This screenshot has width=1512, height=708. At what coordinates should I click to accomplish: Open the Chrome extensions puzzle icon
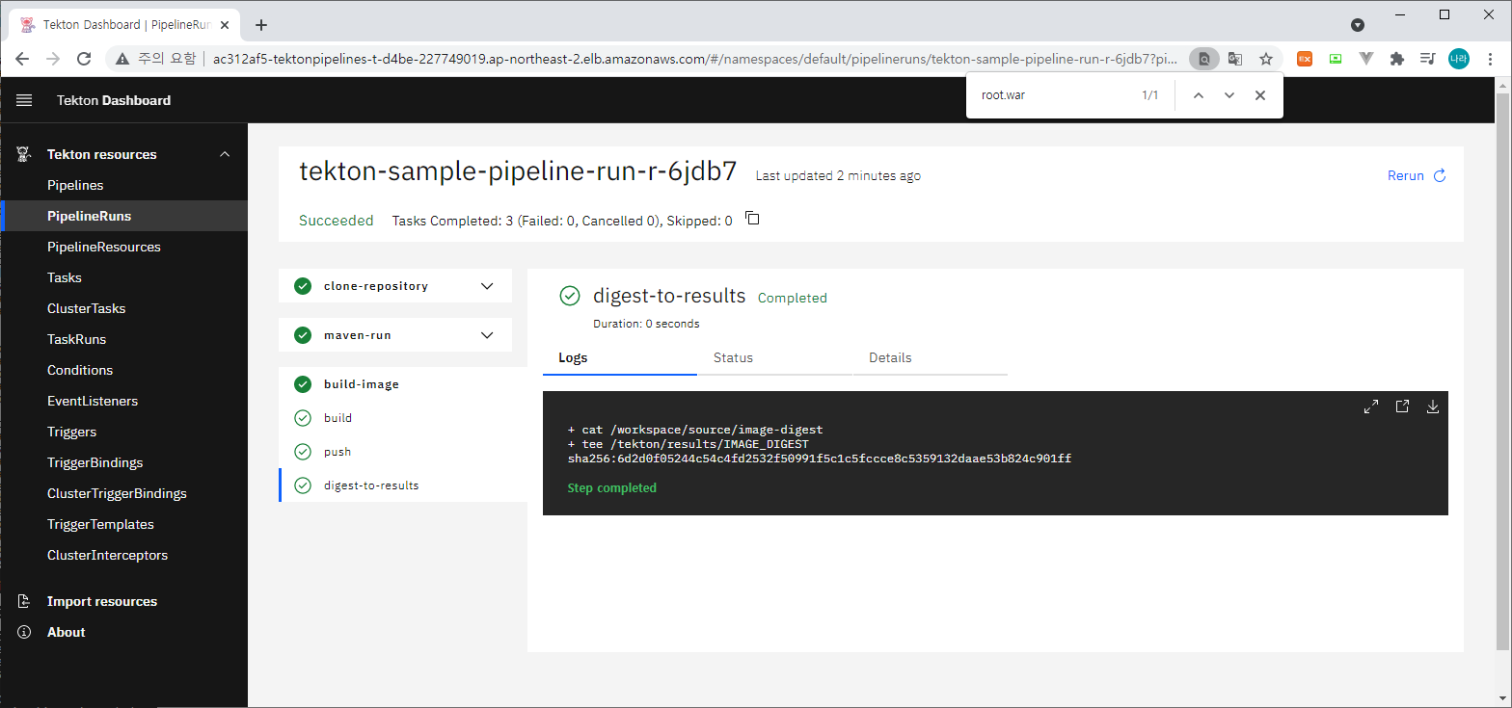coord(1396,59)
